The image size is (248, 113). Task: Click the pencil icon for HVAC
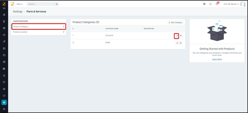[x=177, y=43]
